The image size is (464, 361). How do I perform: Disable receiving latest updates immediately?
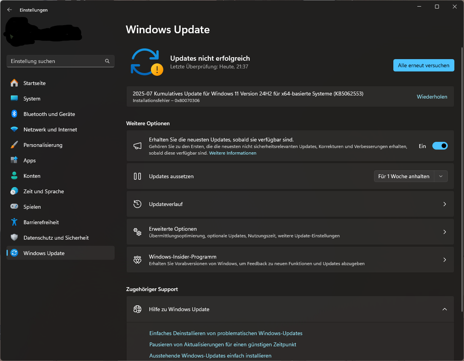click(440, 146)
